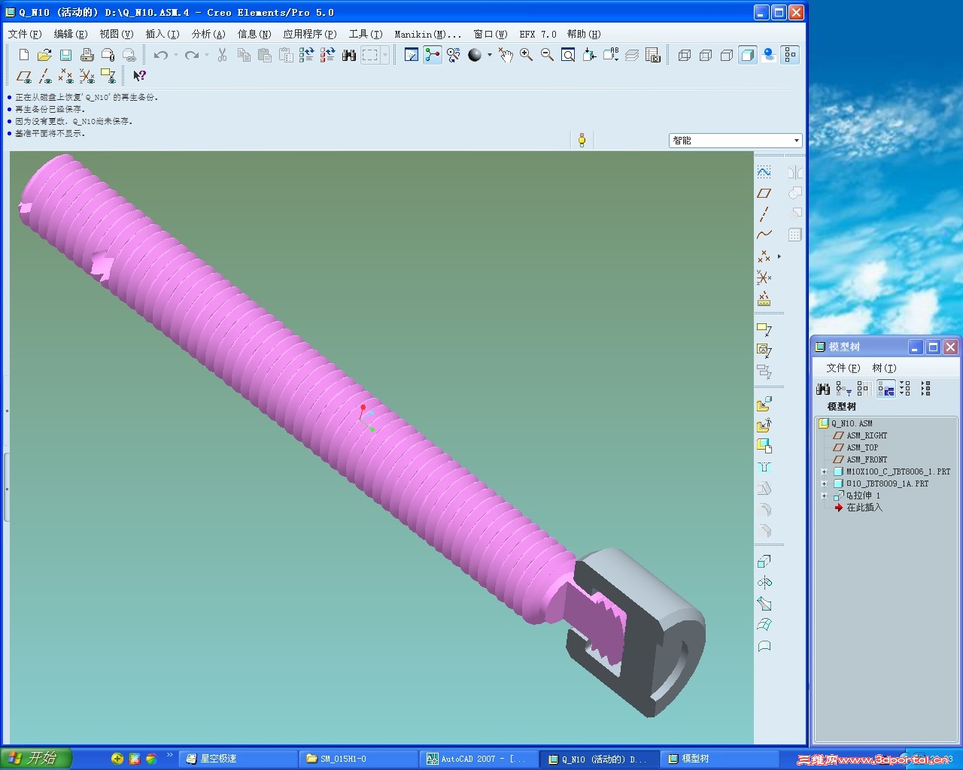
Task: Toggle wireframe display mode
Action: click(x=684, y=55)
